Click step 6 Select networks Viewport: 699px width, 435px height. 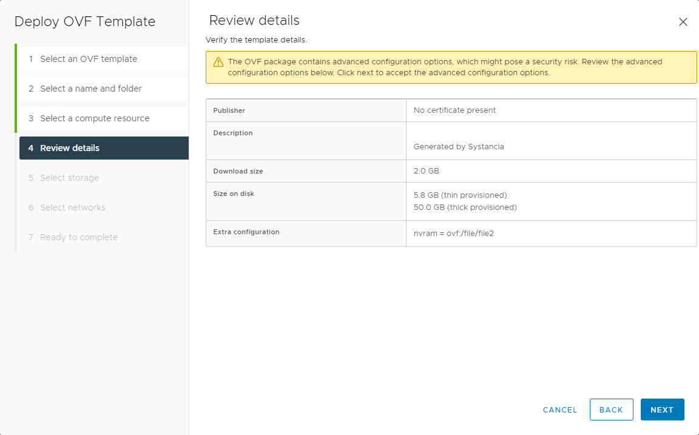[73, 207]
